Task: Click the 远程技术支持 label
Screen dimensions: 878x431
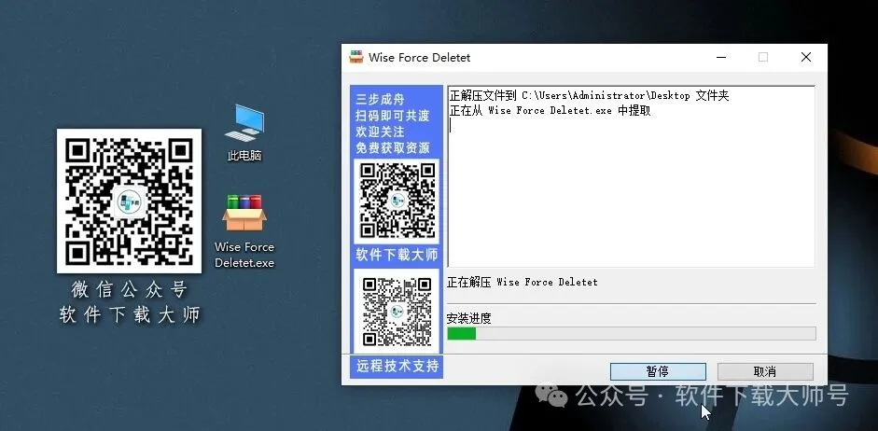Action: [x=397, y=367]
